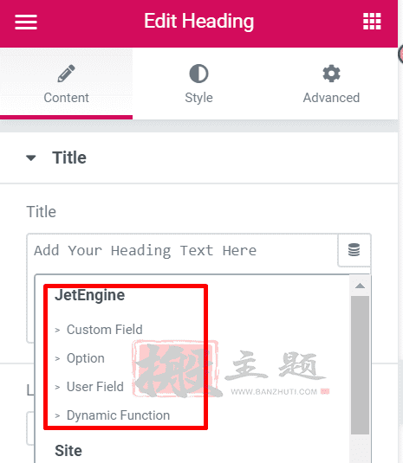The width and height of the screenshot is (403, 463).
Task: Switch to the Content tab
Action: tap(66, 84)
